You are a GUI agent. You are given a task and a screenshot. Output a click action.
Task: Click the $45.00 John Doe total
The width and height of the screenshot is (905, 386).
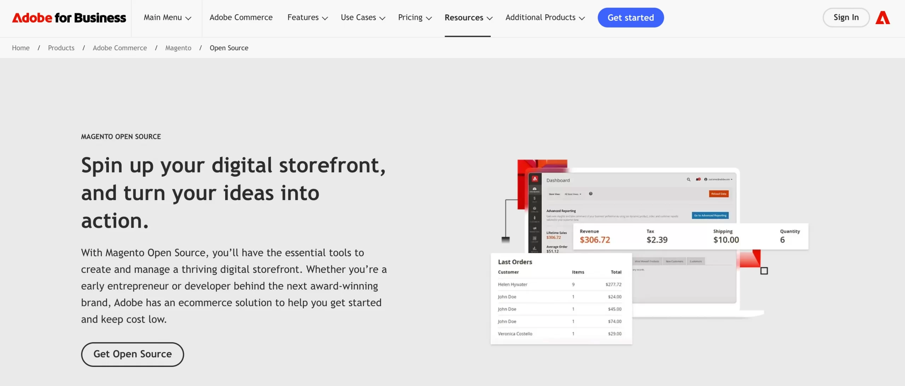tap(615, 309)
